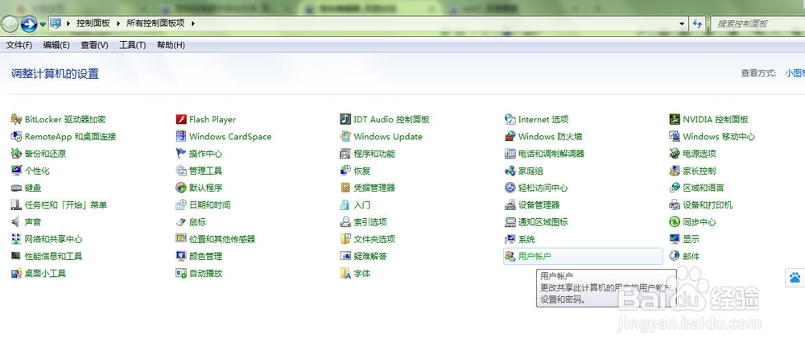The image size is (805, 351).
Task: Open 显示 link
Action: (691, 239)
